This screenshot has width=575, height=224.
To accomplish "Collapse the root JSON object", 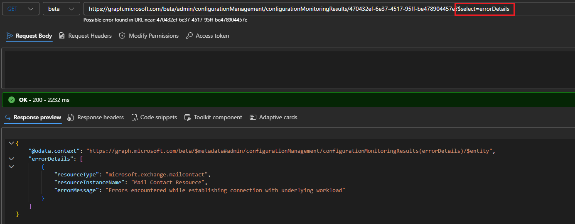I will click(11, 143).
